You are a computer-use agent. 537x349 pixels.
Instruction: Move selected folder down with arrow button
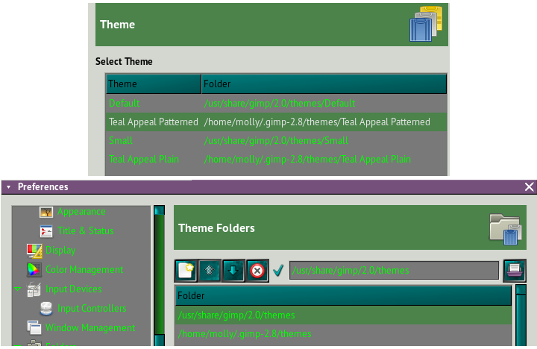pos(233,271)
